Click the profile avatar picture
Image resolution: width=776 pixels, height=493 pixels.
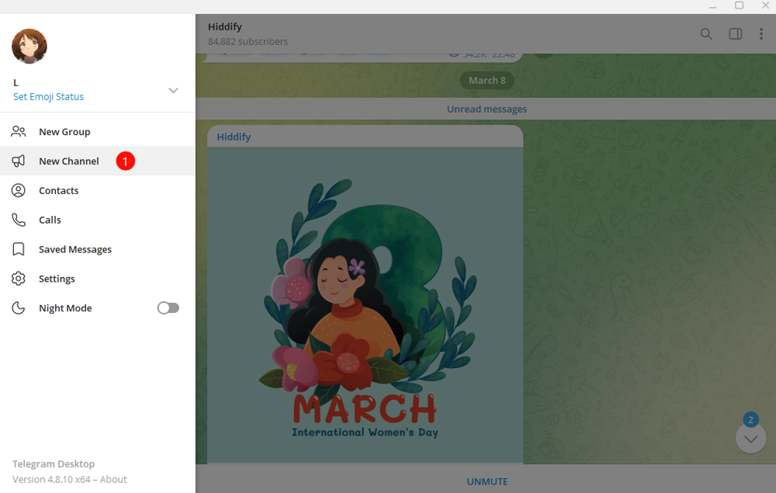pos(29,46)
